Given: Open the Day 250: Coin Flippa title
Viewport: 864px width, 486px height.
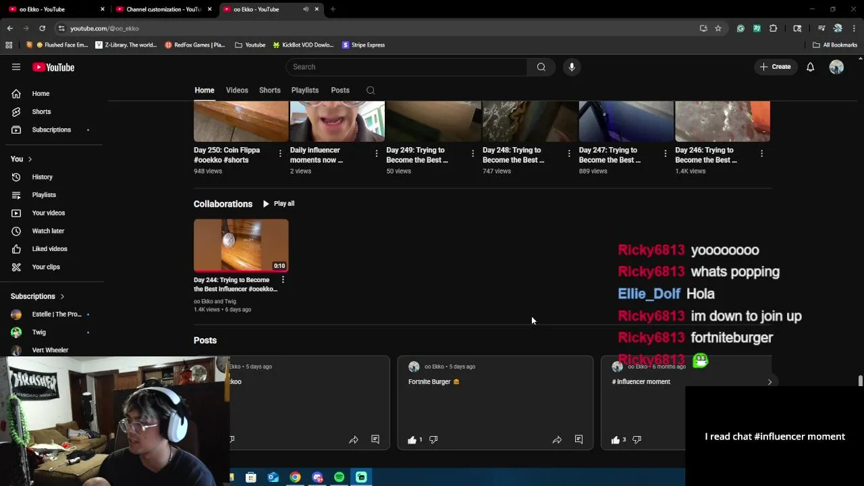Looking at the screenshot, I should (x=227, y=155).
